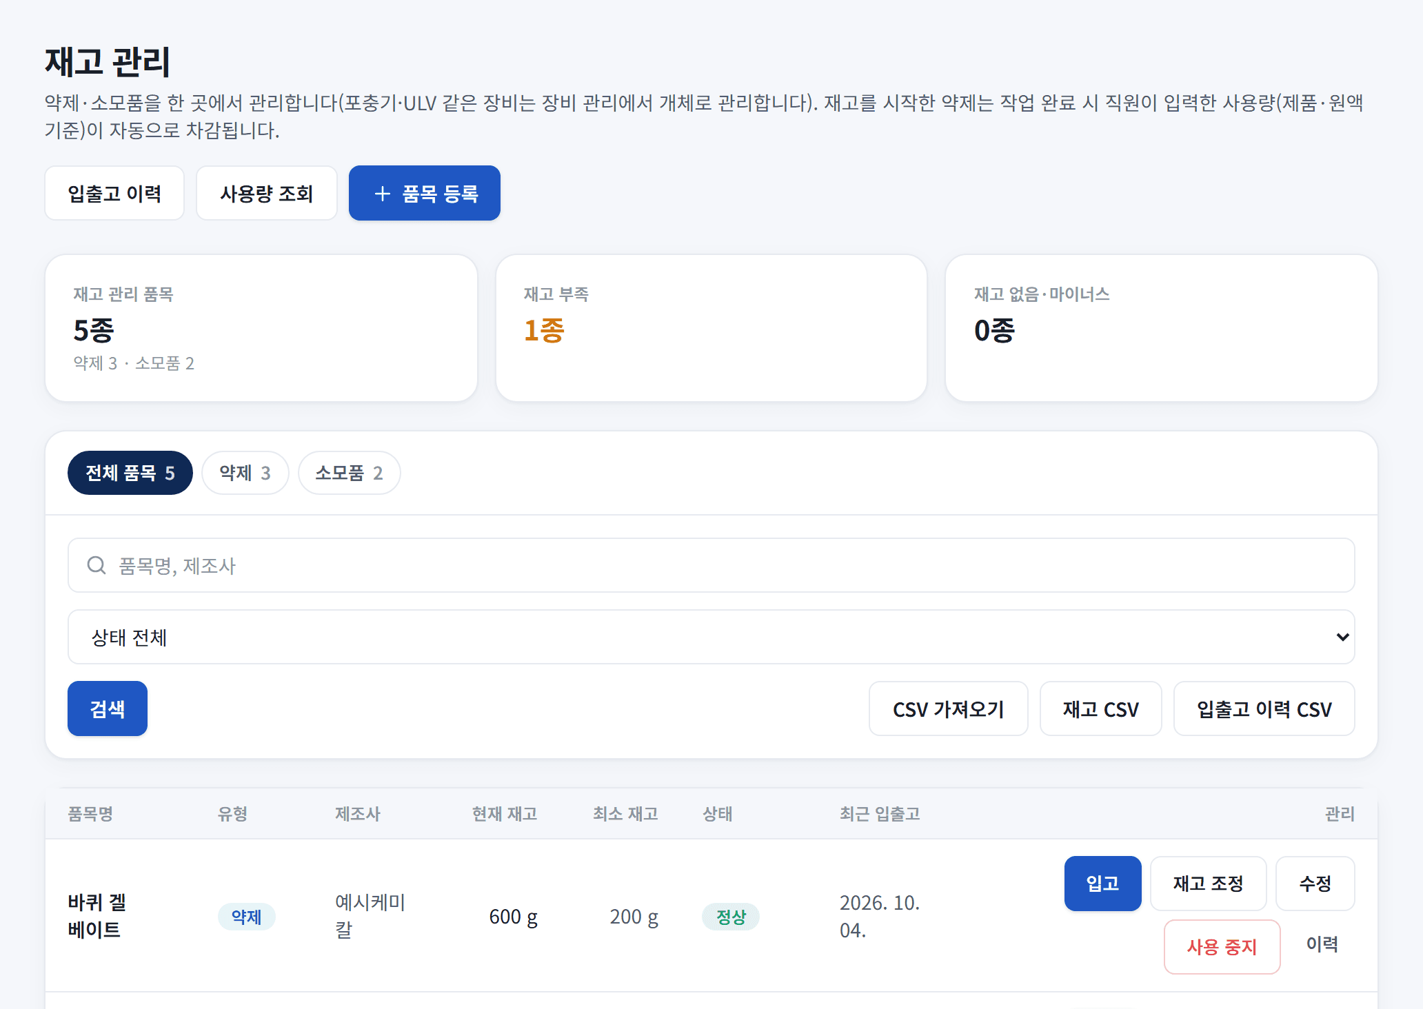Click 수정 for 바퀴 겔 베이트
The height and width of the screenshot is (1009, 1423).
(x=1315, y=884)
